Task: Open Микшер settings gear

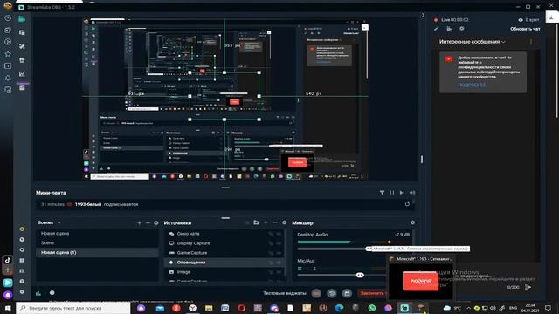Action: point(412,222)
